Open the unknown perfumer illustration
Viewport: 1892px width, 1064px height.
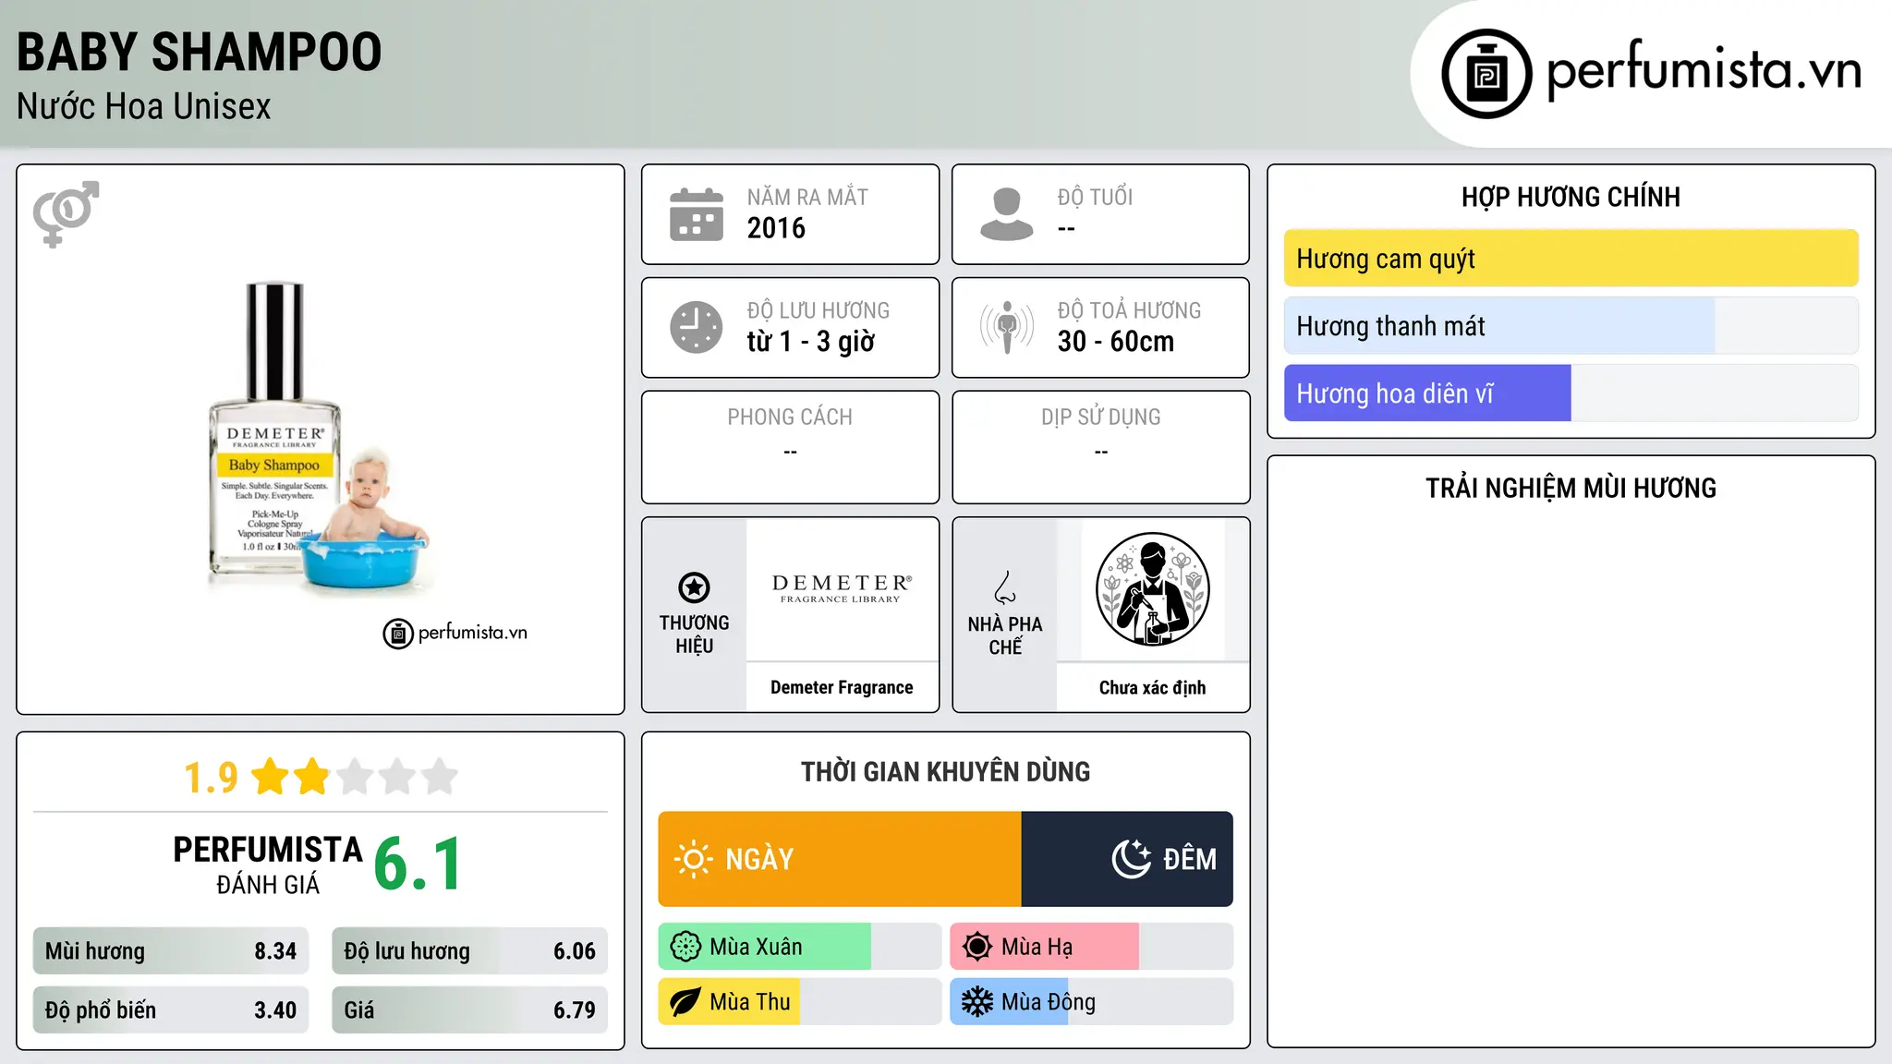point(1152,589)
